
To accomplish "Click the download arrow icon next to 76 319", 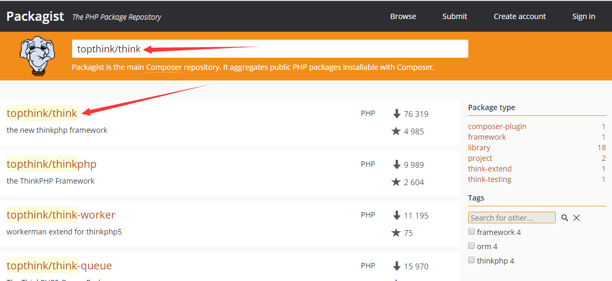I will tap(397, 114).
